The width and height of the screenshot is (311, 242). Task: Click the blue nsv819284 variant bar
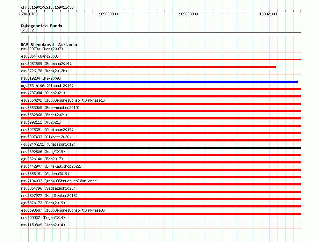[159, 82]
